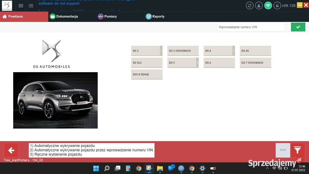
Task: Open the user profile icon
Action: click(x=259, y=5)
